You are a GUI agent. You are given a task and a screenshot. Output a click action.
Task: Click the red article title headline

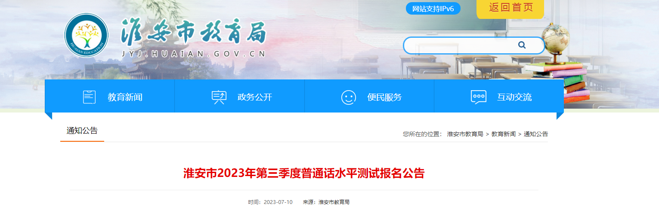point(304,173)
